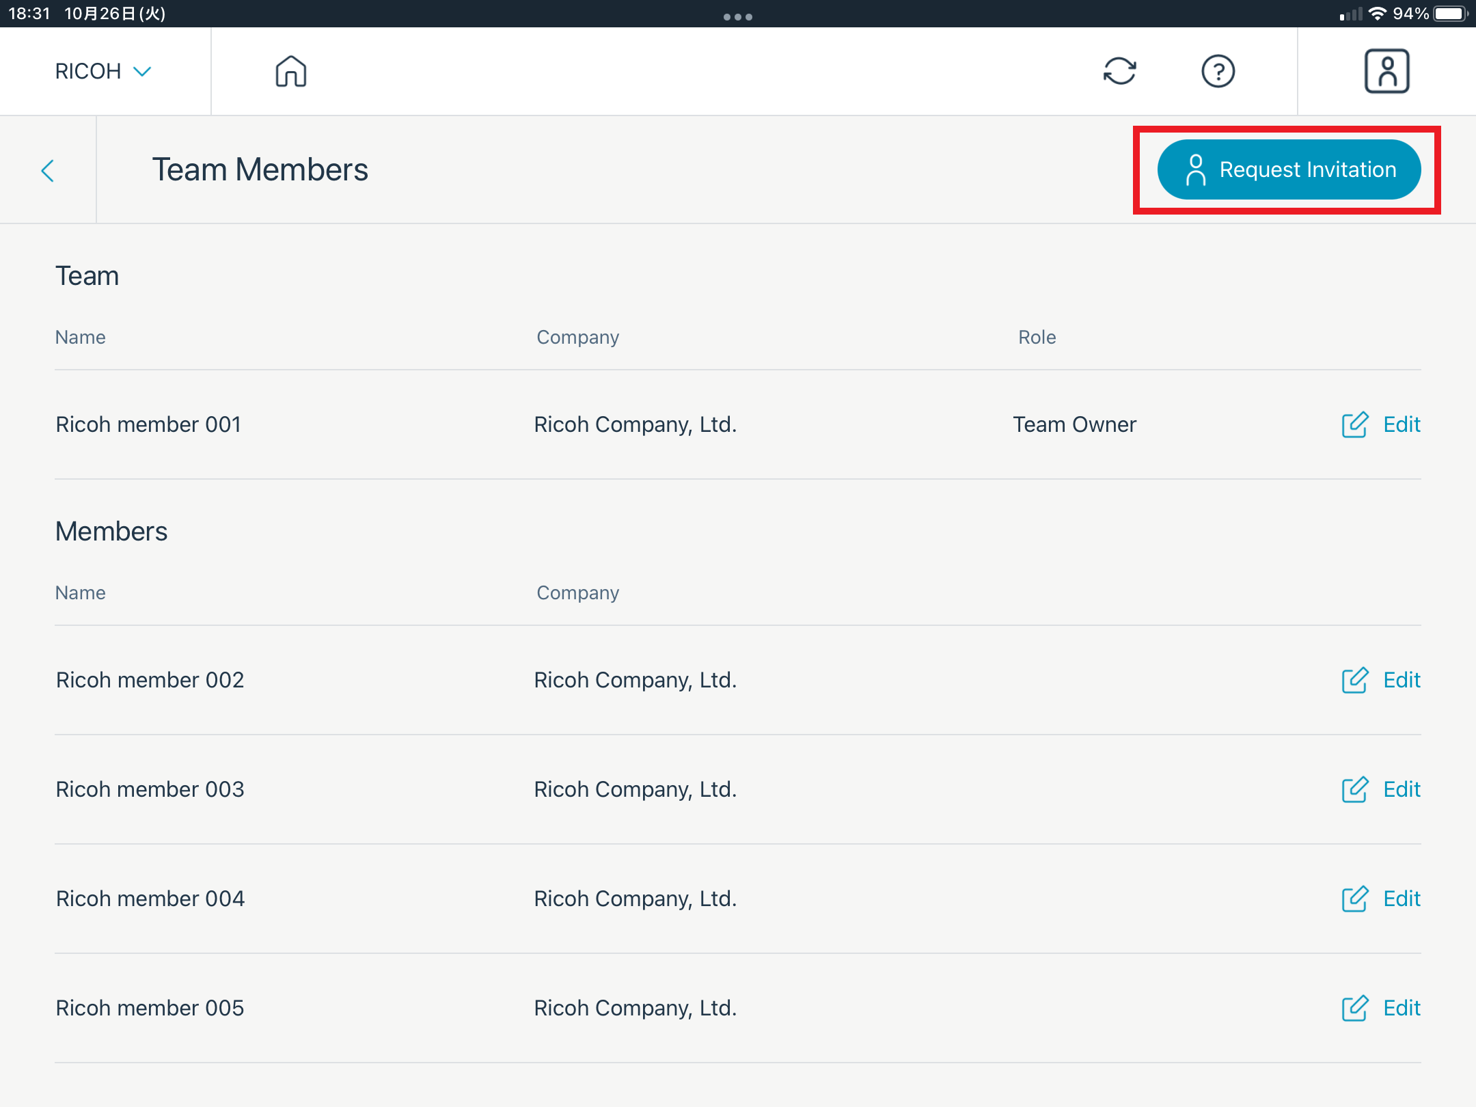Screen dimensions: 1476x1107
Task: Select the Ricoh member 001 name
Action: point(148,424)
